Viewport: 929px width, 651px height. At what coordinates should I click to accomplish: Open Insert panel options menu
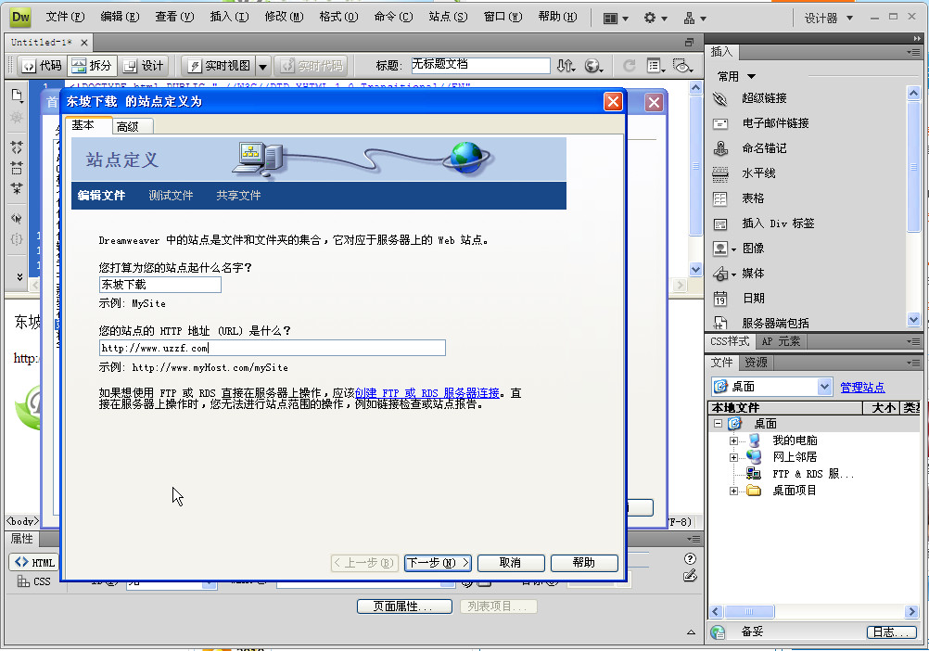pyautogui.click(x=913, y=52)
